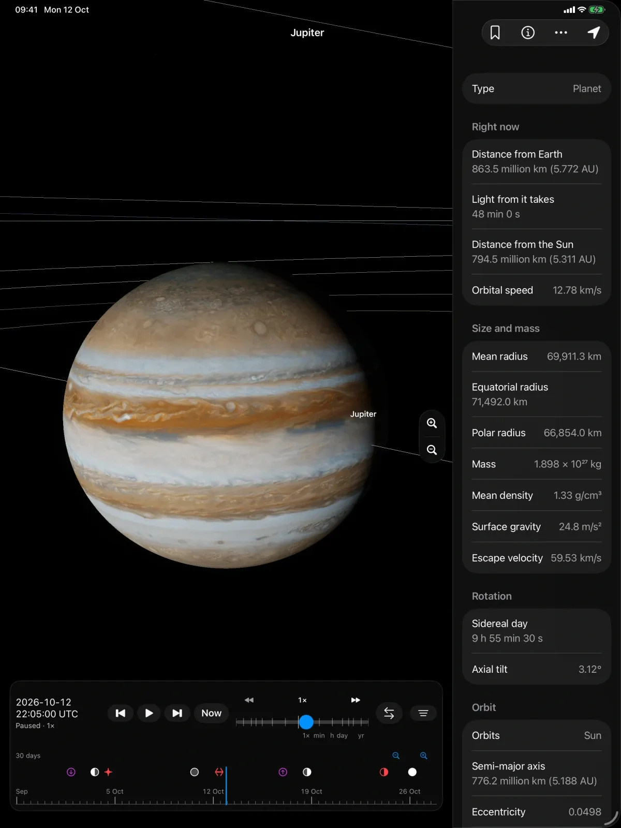Select the Distance from Earth row
The height and width of the screenshot is (828, 621).
[x=537, y=161]
